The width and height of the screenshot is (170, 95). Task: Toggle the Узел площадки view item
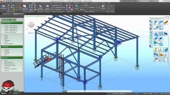(9, 44)
